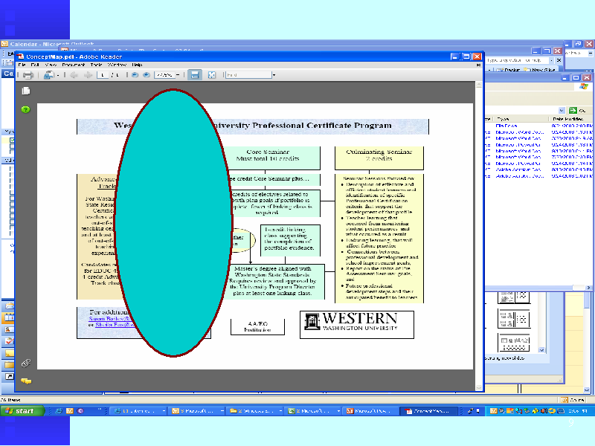The image size is (595, 446).
Task: Click the Windows Explorer taskbar group button
Action: [x=255, y=411]
